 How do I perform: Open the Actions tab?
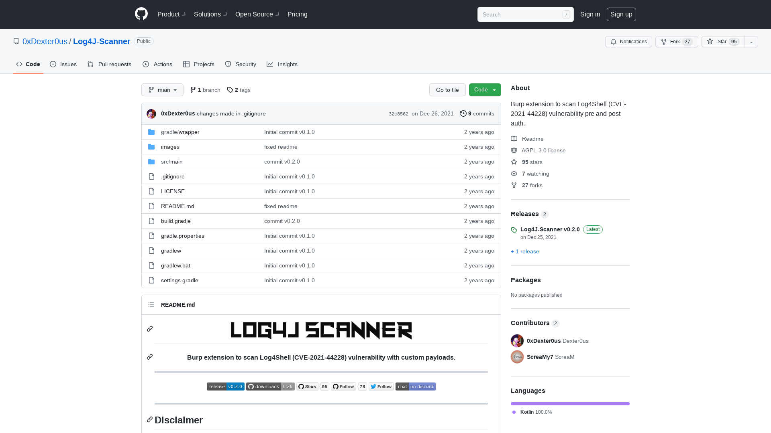tap(157, 64)
